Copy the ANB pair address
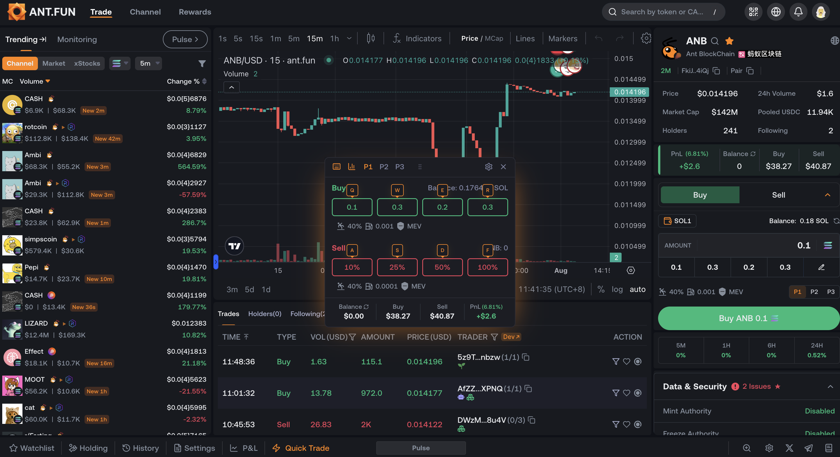Screen dimensions: 840x457 tap(751, 71)
